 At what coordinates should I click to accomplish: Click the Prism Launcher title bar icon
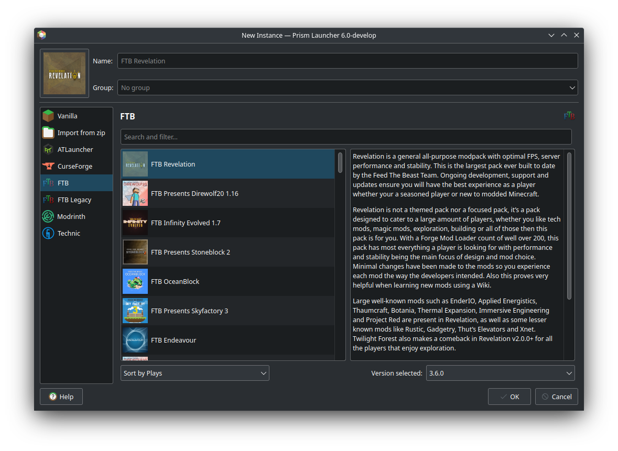(42, 35)
